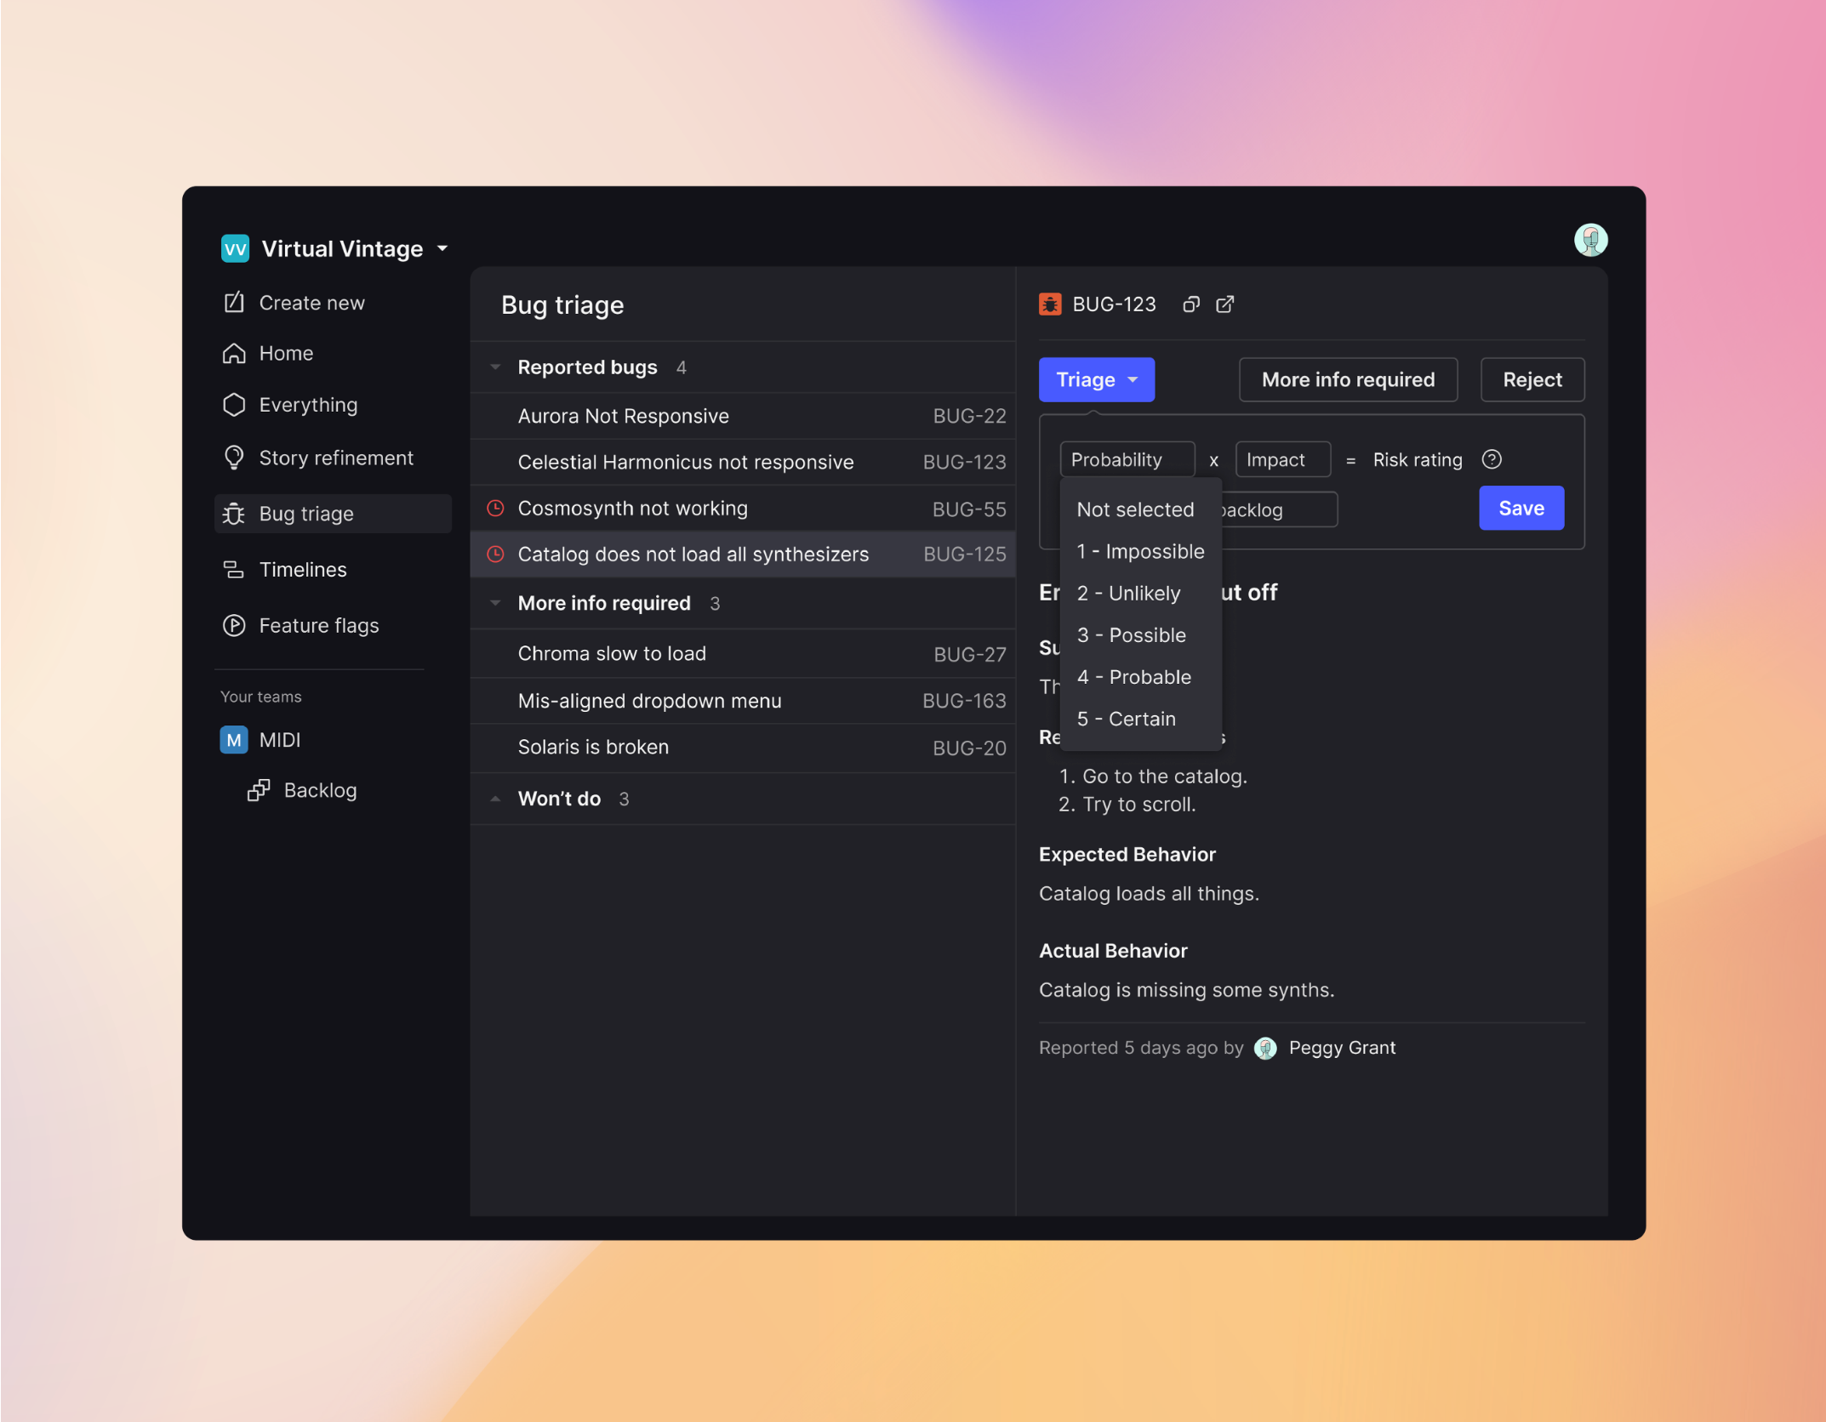Copy BUG-123 using the duplicate icon
This screenshot has width=1826, height=1422.
[x=1190, y=304]
